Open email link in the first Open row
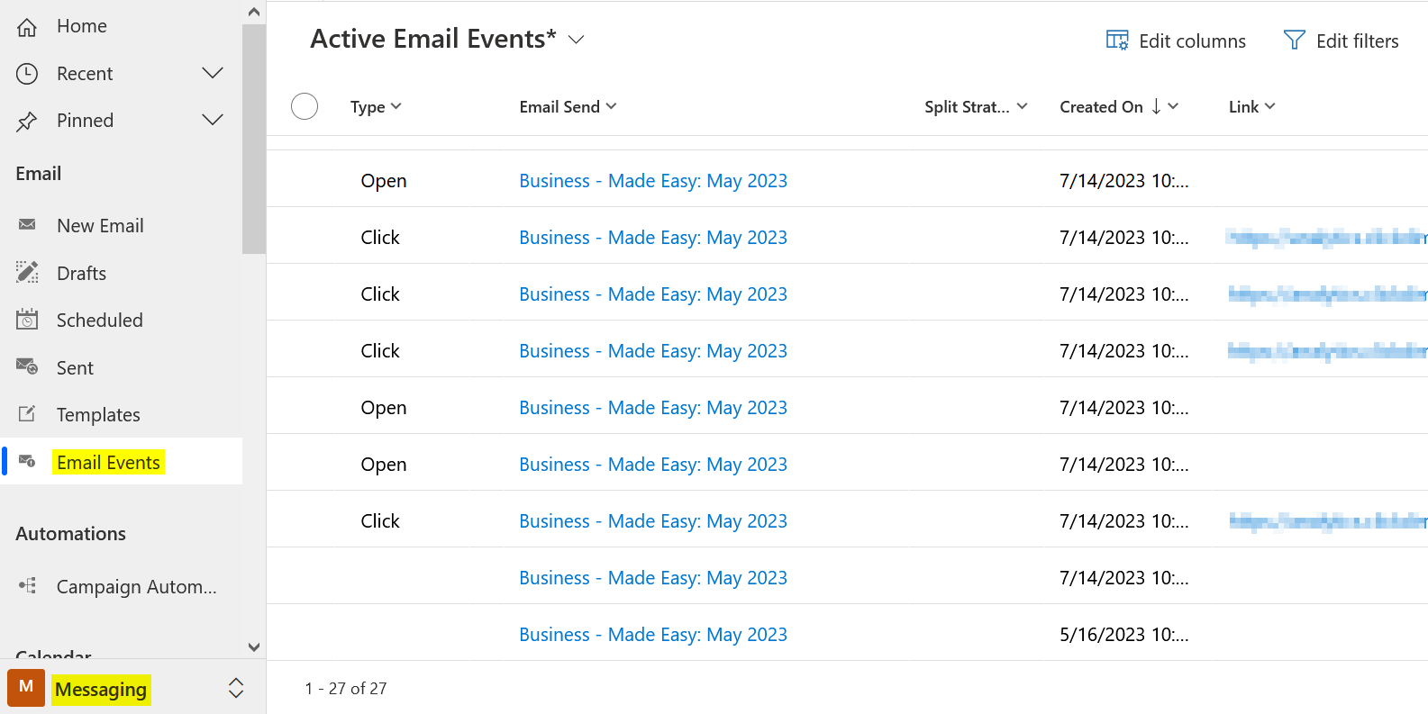This screenshot has height=714, width=1428. point(653,181)
